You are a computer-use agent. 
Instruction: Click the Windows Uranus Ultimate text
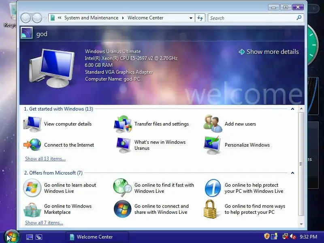113,51
